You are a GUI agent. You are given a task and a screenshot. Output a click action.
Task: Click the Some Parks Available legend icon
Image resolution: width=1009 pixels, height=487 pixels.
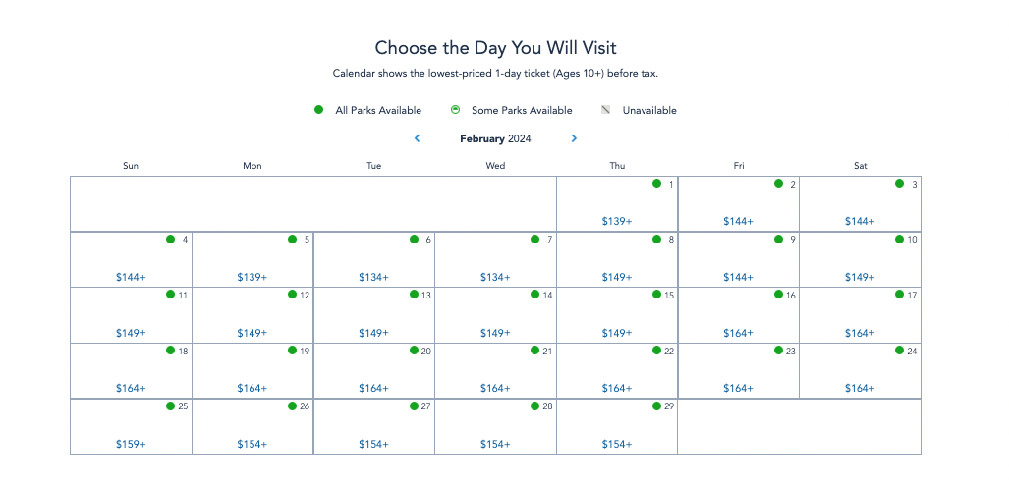click(x=455, y=110)
